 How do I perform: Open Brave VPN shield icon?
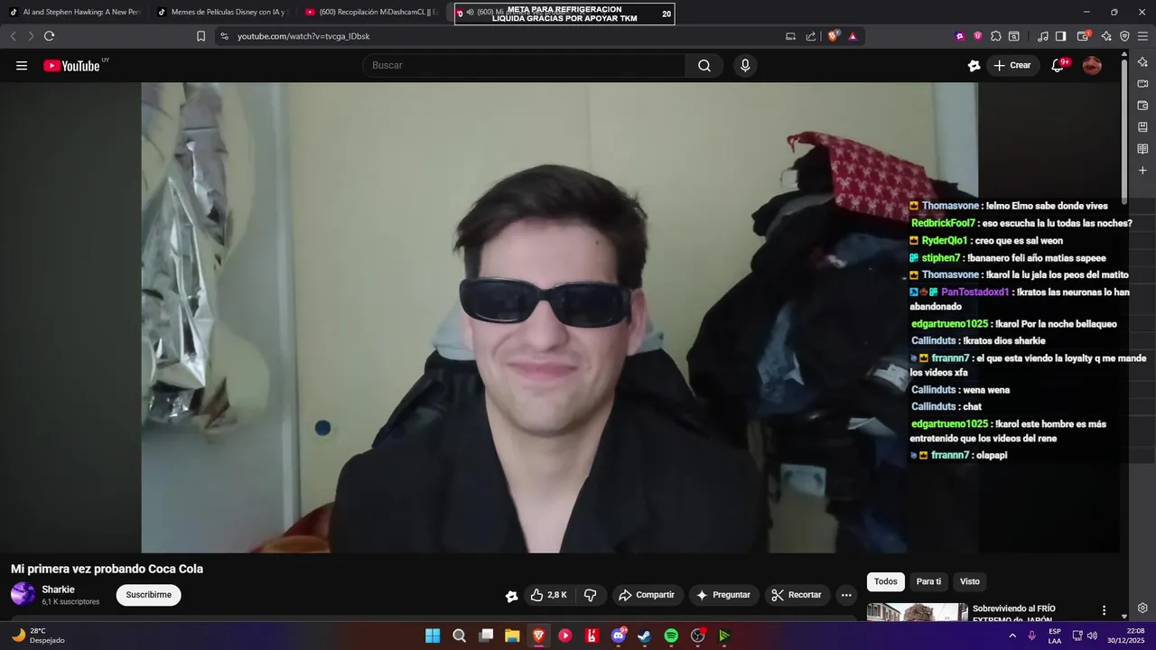click(1124, 36)
